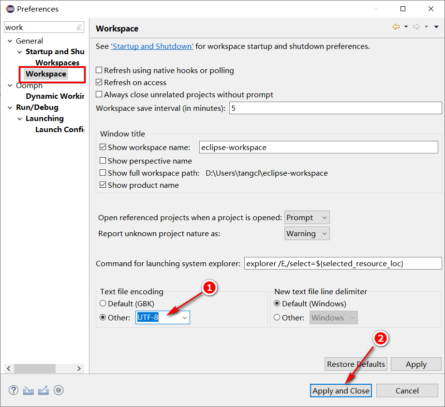Click the Workspace save interval field
The image size is (445, 407).
(x=335, y=108)
